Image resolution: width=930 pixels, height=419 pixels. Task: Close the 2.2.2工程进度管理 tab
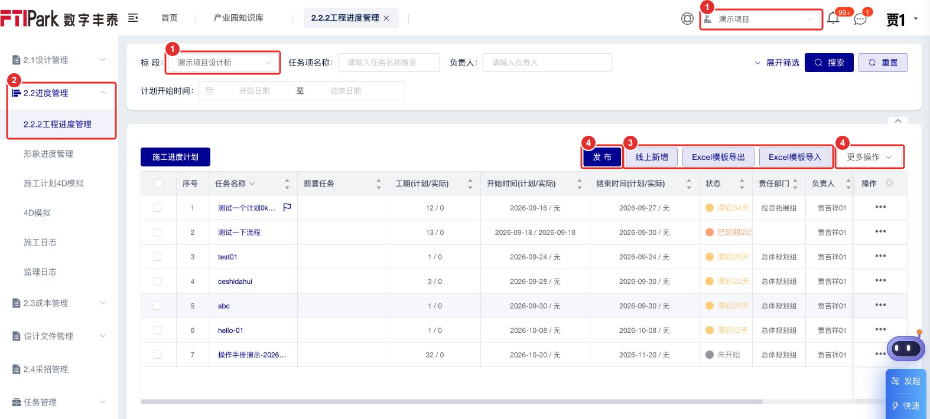386,18
